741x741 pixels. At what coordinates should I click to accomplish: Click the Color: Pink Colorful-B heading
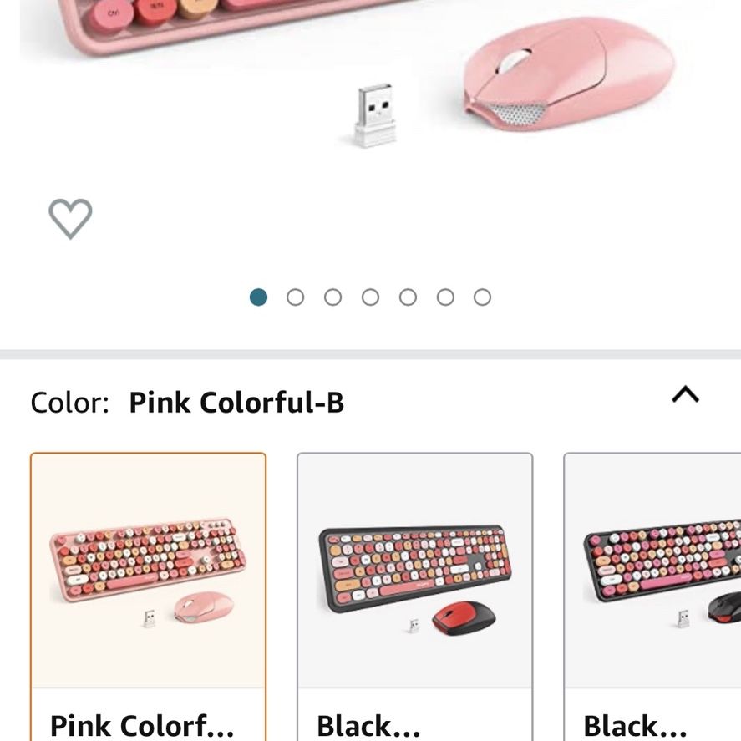pos(187,403)
